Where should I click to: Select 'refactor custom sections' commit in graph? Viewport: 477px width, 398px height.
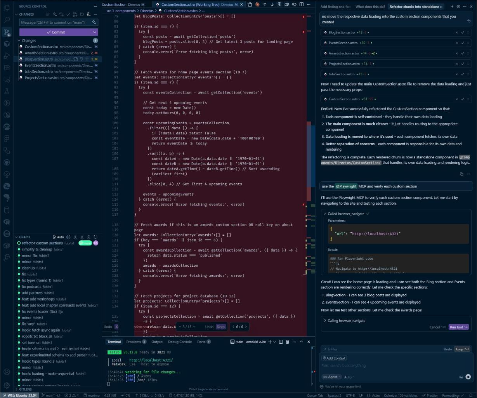[x=42, y=243]
